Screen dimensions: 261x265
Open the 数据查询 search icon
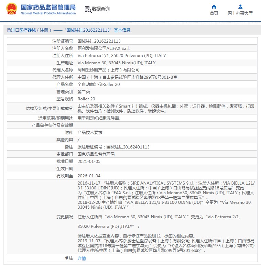pos(88,9)
